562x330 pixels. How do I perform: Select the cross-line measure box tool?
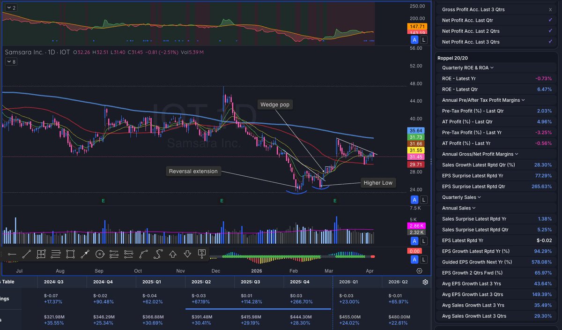coord(41,254)
